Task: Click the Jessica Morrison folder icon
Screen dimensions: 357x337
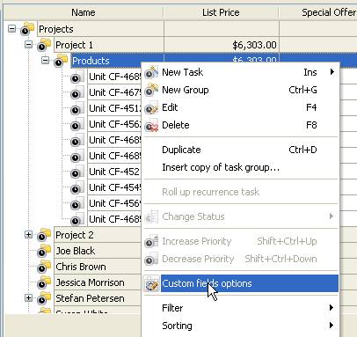Action: pyautogui.click(x=44, y=282)
